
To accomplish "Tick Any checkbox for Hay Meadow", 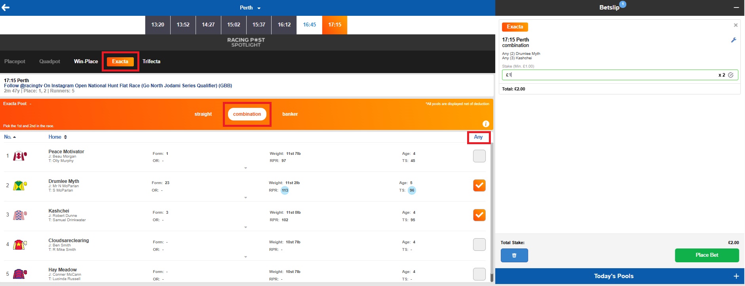I will pyautogui.click(x=479, y=274).
